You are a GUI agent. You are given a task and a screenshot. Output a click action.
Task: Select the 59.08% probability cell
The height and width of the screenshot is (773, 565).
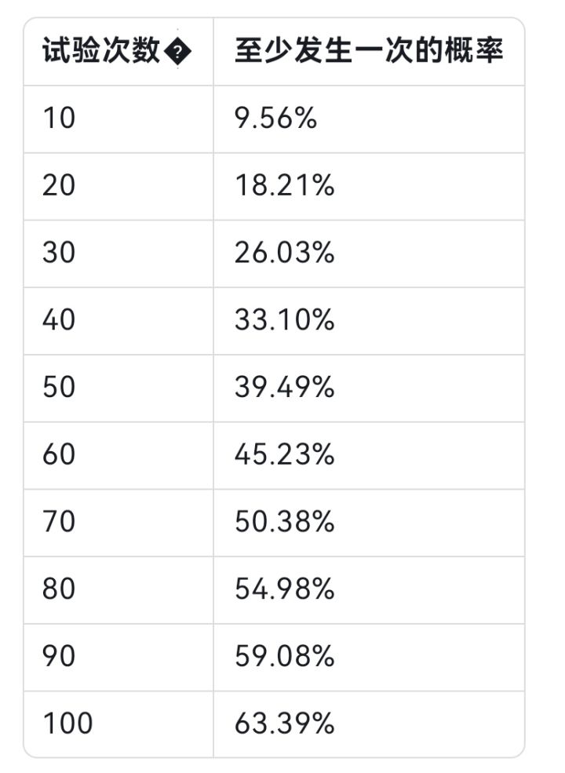[284, 657]
